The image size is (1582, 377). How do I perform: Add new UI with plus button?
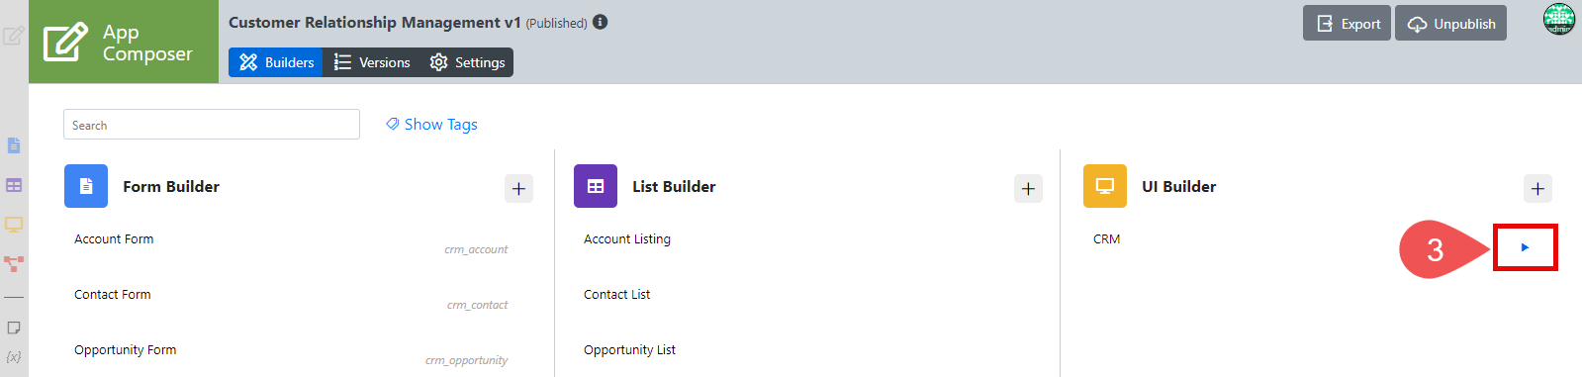[1537, 188]
